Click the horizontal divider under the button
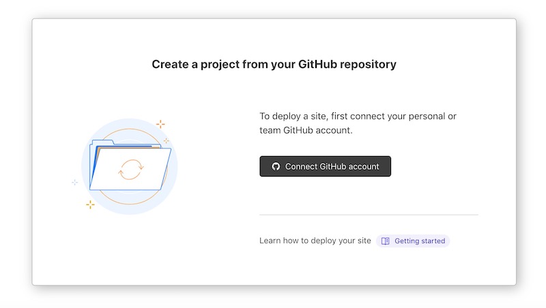This screenshot has width=546, height=308. (369, 215)
